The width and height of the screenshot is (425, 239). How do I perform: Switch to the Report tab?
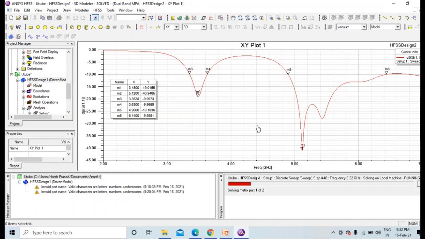14,166
